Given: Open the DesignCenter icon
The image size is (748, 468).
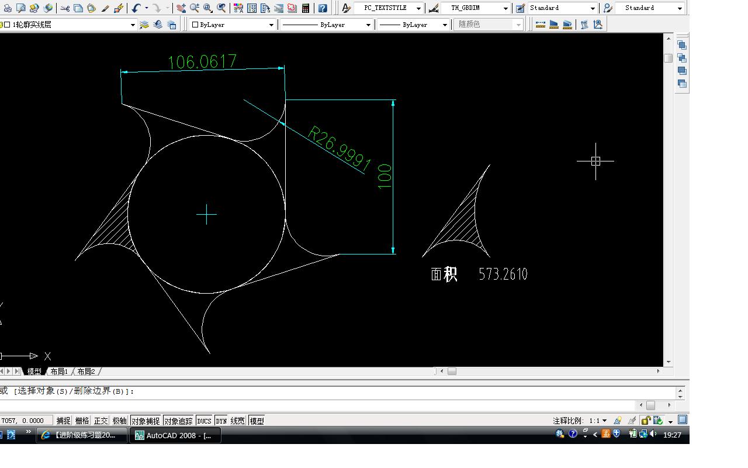Looking at the screenshot, I should 252,8.
